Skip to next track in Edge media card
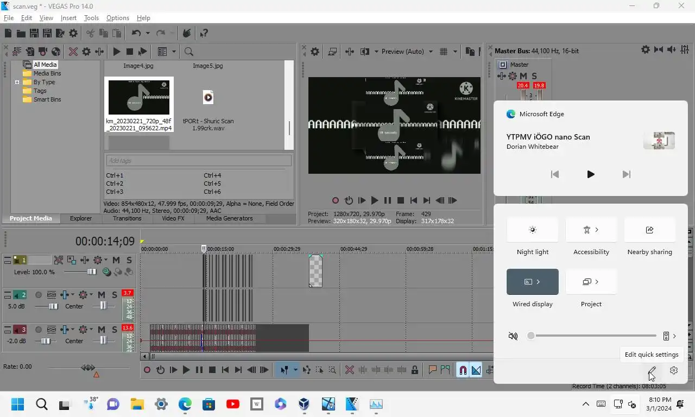This screenshot has width=695, height=417. (x=626, y=174)
